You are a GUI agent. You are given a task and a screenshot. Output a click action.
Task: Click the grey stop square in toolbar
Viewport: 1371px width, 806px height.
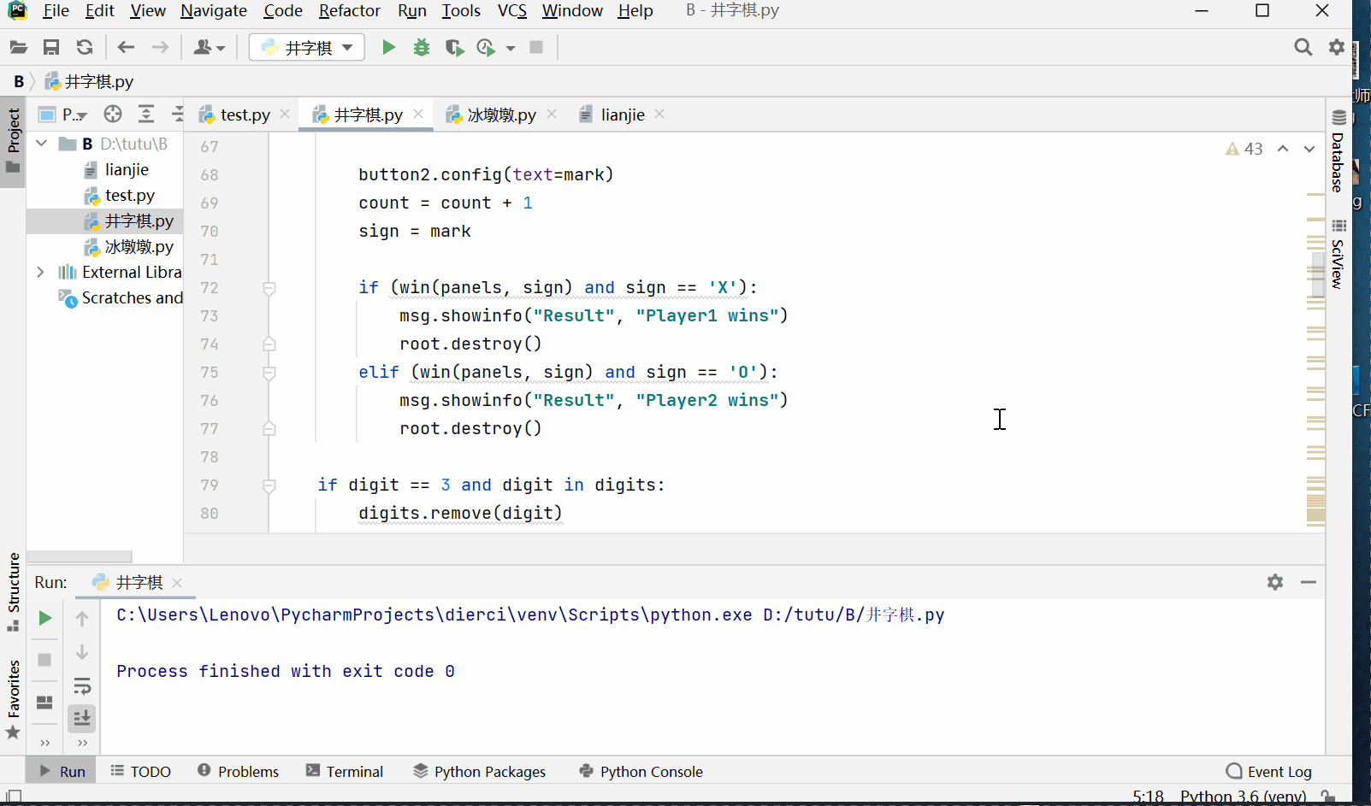[536, 47]
